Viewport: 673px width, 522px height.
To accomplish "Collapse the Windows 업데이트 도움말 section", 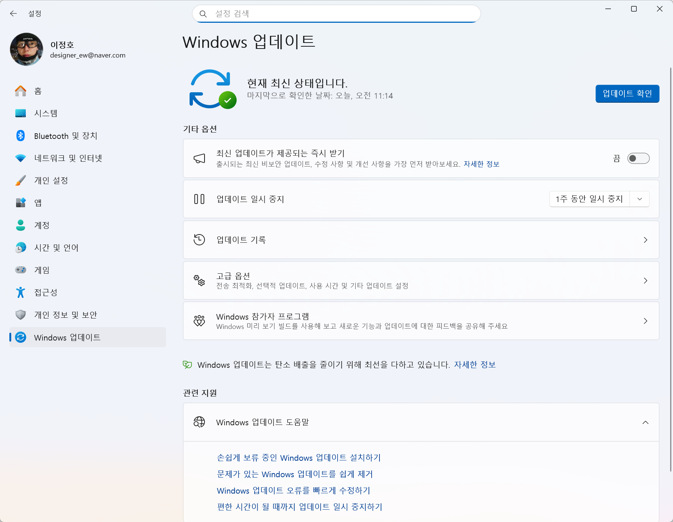I will point(645,422).
